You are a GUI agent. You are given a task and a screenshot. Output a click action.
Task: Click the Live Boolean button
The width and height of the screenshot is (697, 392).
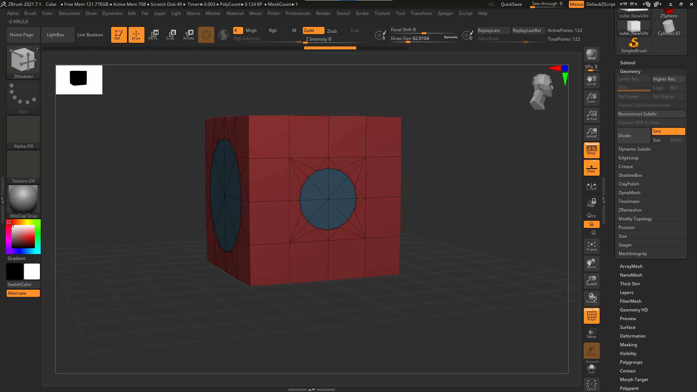(x=90, y=35)
